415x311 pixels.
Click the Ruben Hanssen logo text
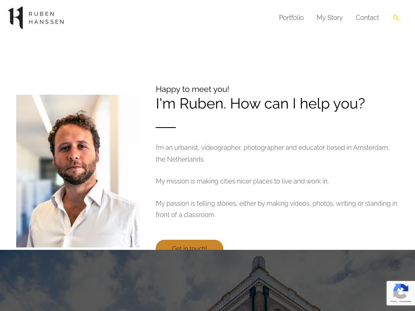tap(46, 18)
